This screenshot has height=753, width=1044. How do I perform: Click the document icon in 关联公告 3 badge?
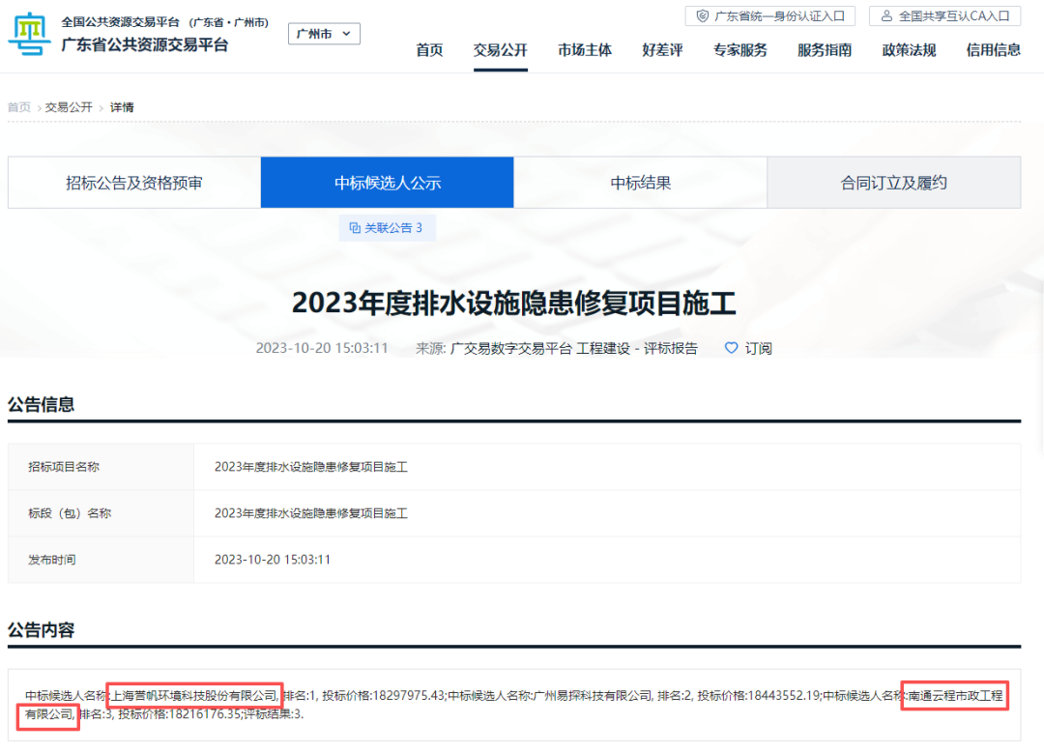click(x=353, y=226)
